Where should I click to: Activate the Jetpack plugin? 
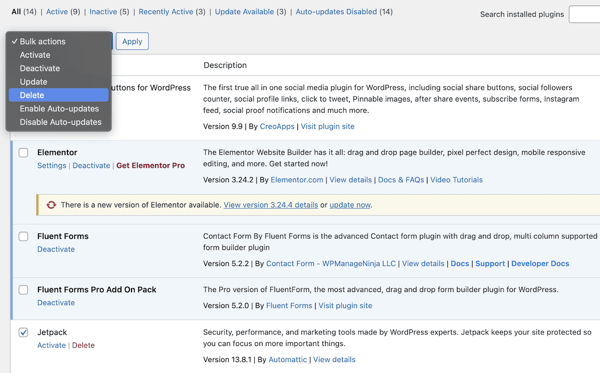51,345
